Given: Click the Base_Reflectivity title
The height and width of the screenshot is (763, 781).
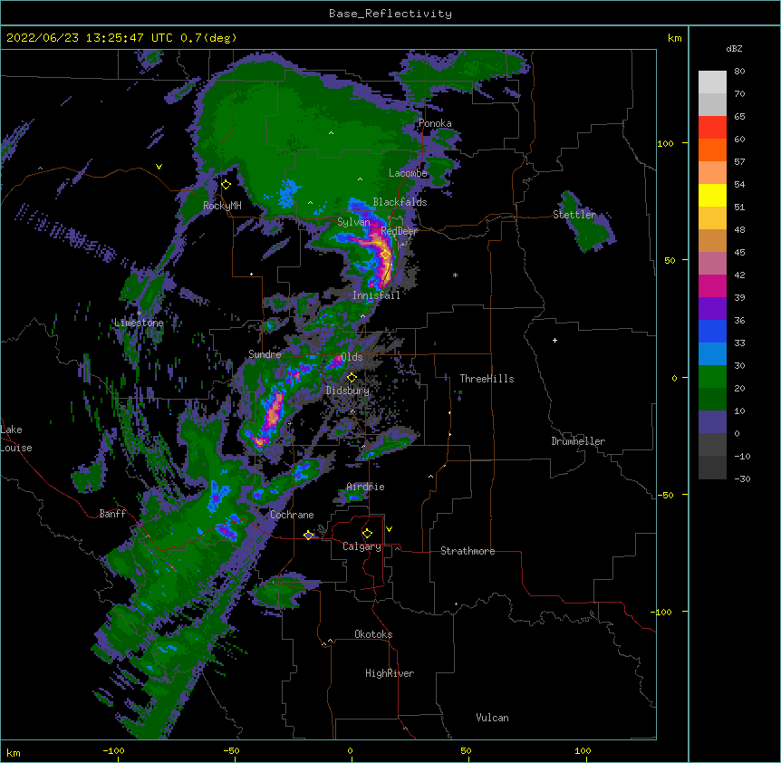Looking at the screenshot, I should point(390,14).
